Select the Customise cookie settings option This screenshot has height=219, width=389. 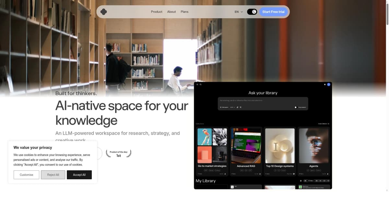pos(26,175)
